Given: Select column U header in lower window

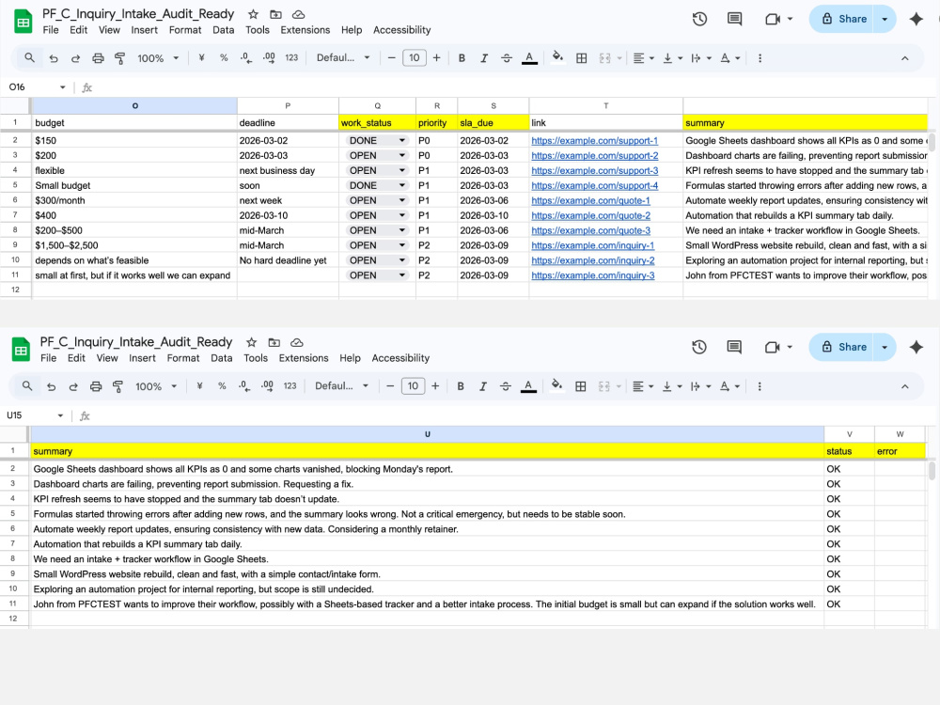Looking at the screenshot, I should (427, 434).
